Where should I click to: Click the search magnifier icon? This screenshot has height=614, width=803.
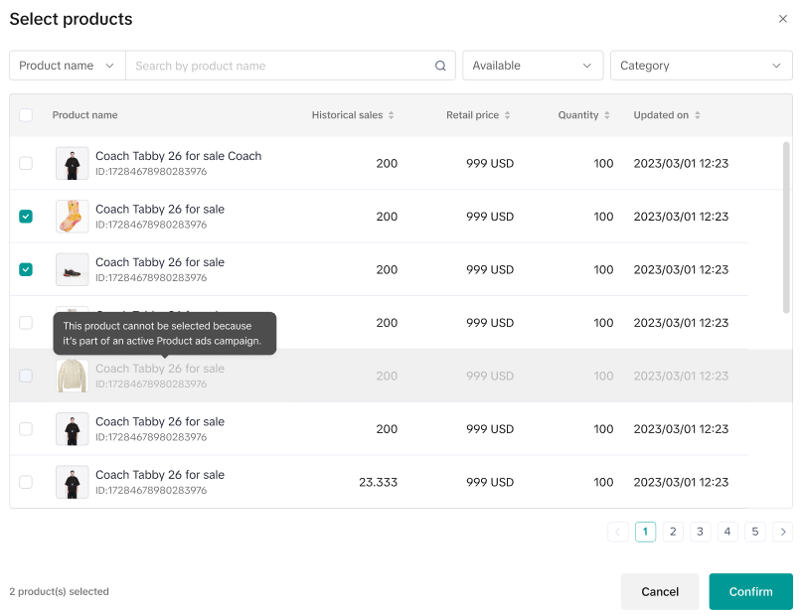(440, 66)
